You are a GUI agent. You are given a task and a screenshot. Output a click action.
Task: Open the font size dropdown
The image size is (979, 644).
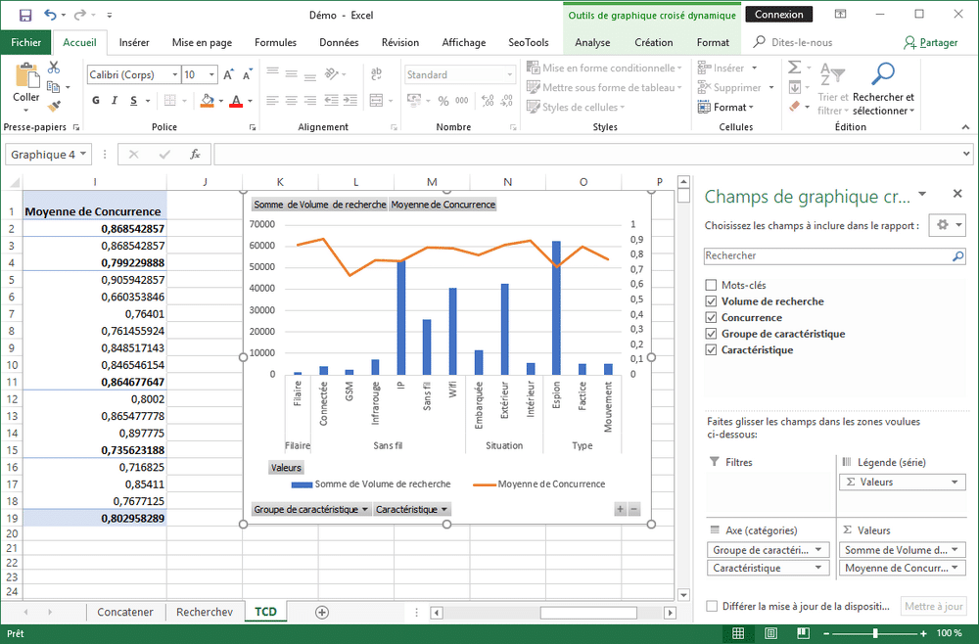click(x=211, y=75)
